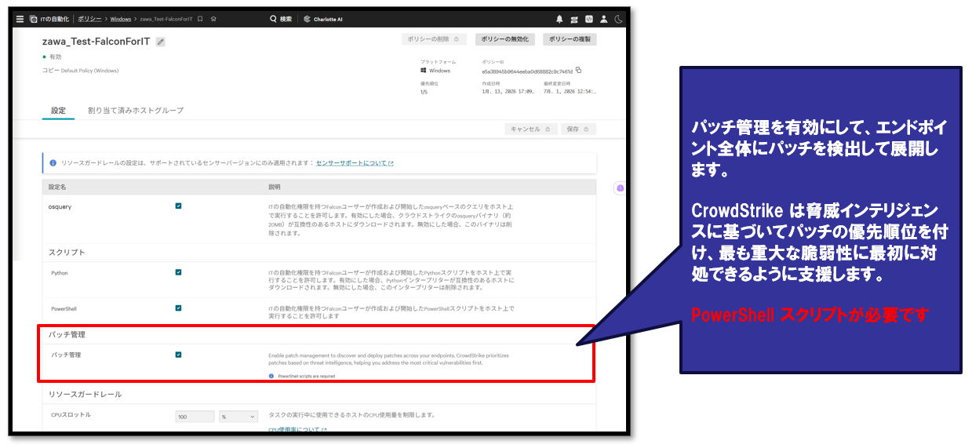Image resolution: width=972 pixels, height=448 pixels.
Task: Click the purple floating assistant icon
Action: (620, 188)
